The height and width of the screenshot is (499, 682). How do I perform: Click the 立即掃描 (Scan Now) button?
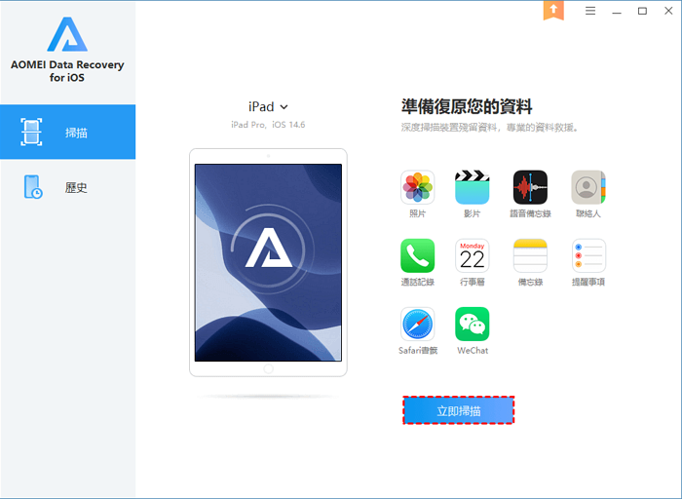click(x=459, y=410)
